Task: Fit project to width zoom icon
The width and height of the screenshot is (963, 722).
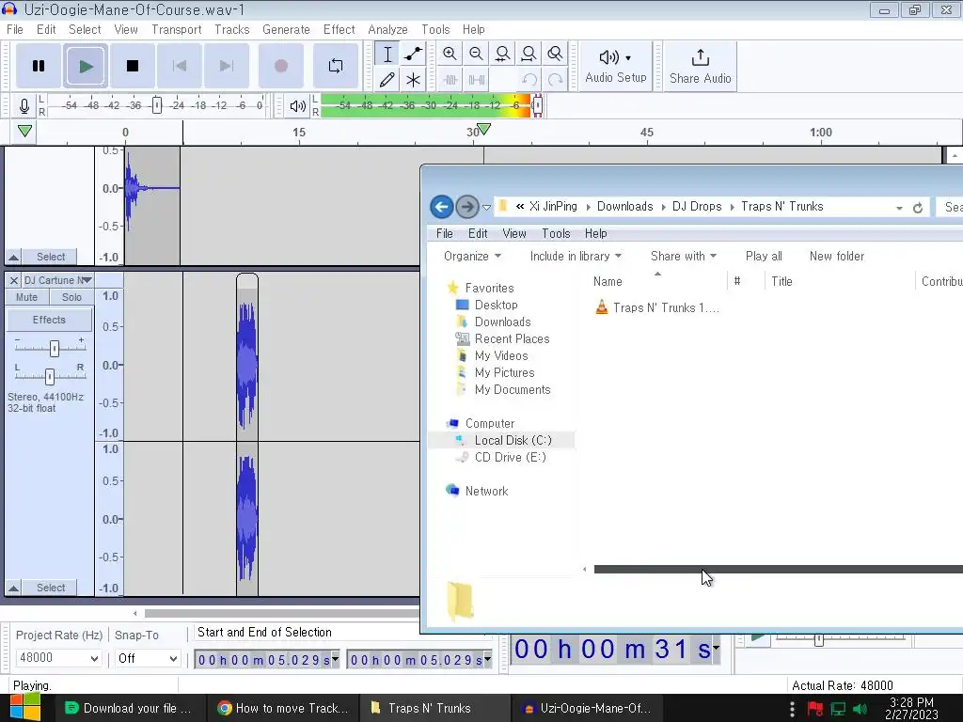Action: [529, 54]
